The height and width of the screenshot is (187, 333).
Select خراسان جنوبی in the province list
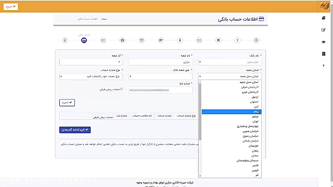232,131
